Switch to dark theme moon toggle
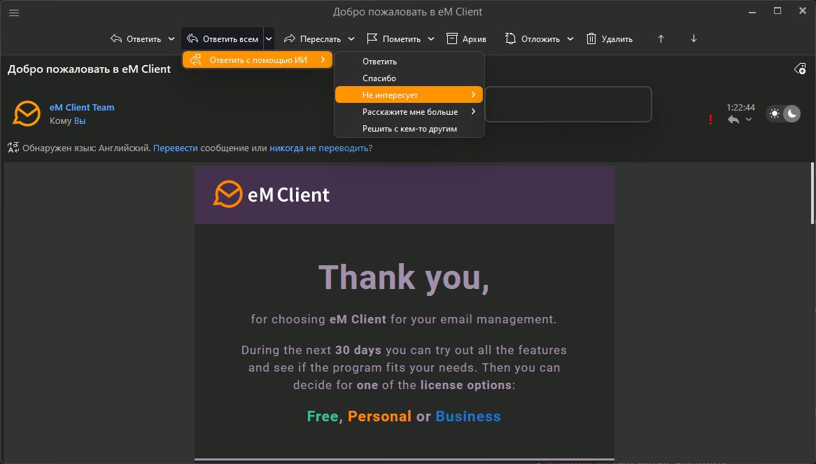Screen dimensions: 816x464 (792, 113)
